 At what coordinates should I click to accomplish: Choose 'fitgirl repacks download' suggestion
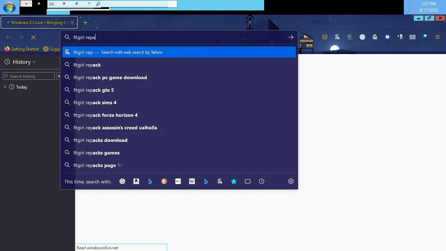[x=179, y=140]
